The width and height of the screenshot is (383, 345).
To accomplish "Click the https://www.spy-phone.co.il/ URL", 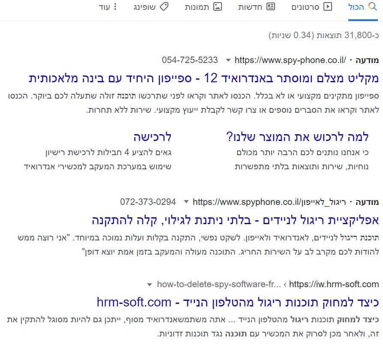I will tap(290, 60).
